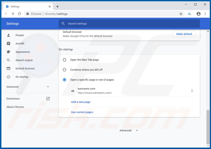Viewport: 211px width, 149px height.
Task: Click the Appearance palette icon
Action: tap(9, 52)
